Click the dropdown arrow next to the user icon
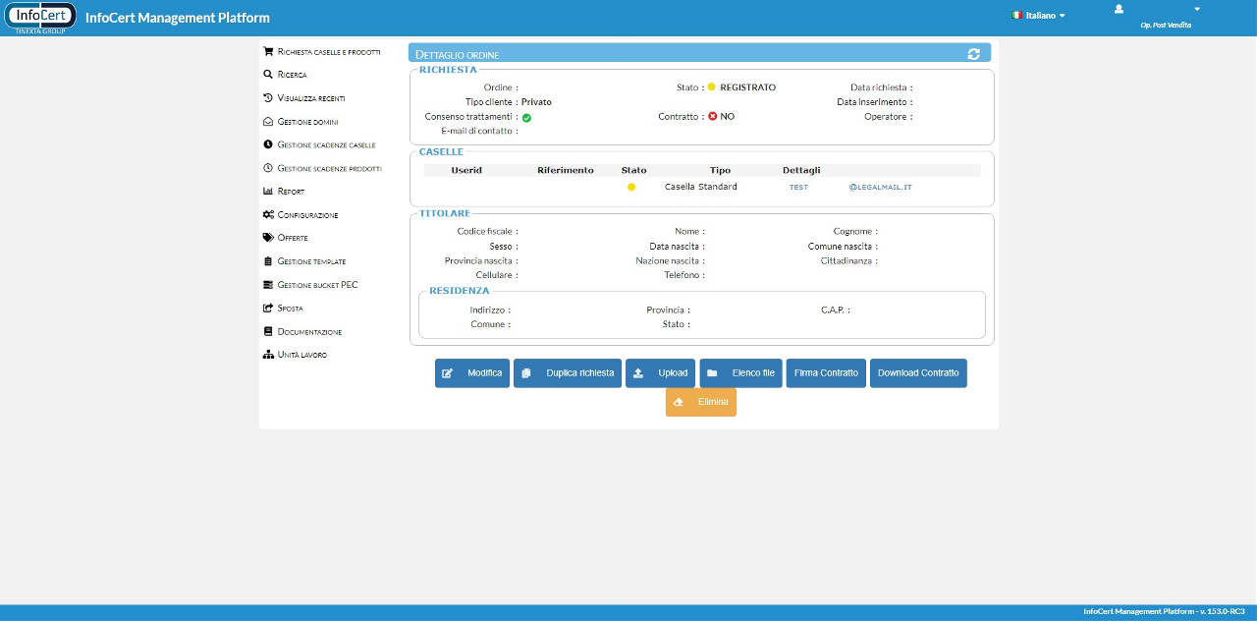Screen dimensions: 1257x621 pyautogui.click(x=1197, y=9)
